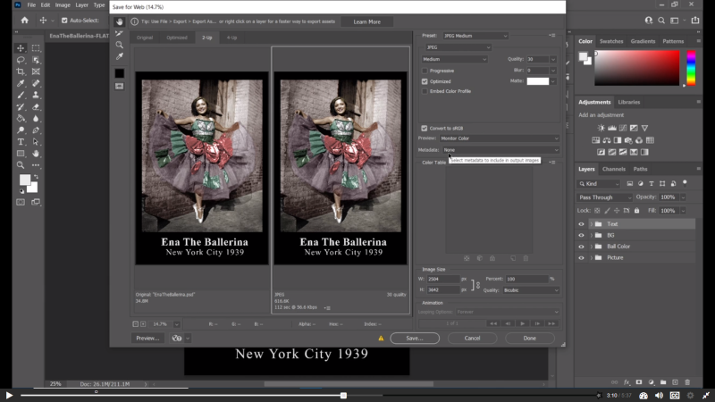Click the Share icon in top right

coord(695,20)
